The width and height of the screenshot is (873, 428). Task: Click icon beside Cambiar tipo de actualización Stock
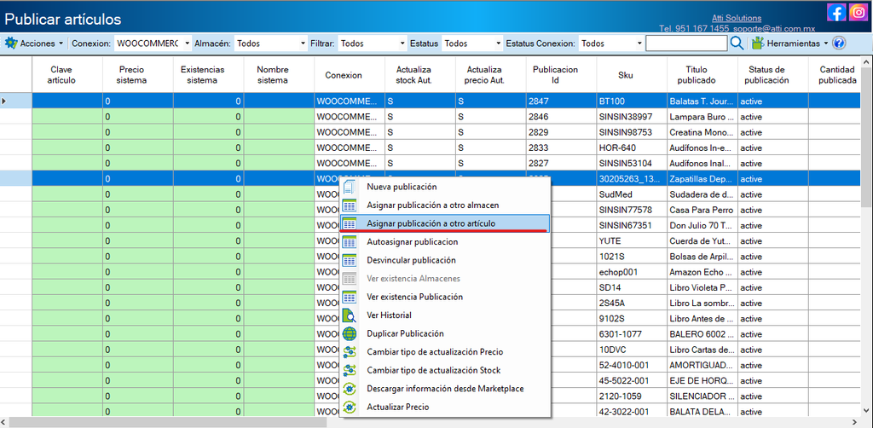click(349, 371)
